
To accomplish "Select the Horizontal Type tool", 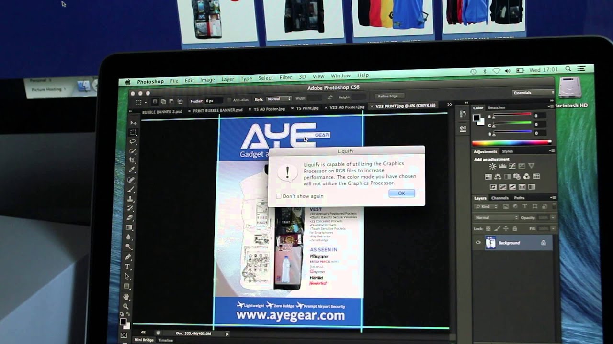I will pyautogui.click(x=127, y=267).
